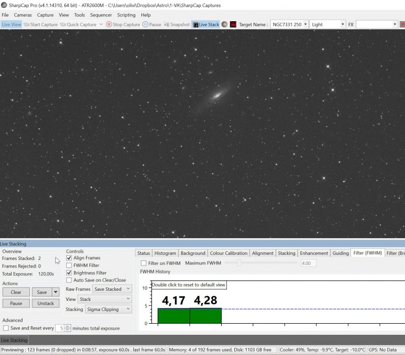Click the grey sphere icon beside Live Stack
This screenshot has height=355, width=405.
pyautogui.click(x=225, y=24)
